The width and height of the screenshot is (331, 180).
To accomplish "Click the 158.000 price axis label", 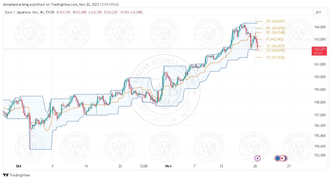I will (320, 102).
